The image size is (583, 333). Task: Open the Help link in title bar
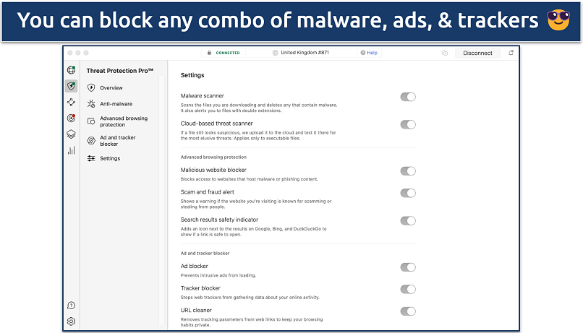click(373, 53)
